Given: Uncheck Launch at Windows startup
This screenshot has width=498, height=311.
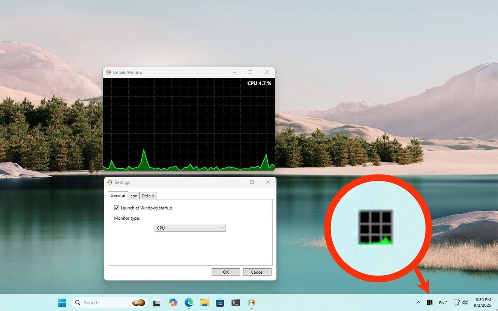Looking at the screenshot, I should coord(117,208).
